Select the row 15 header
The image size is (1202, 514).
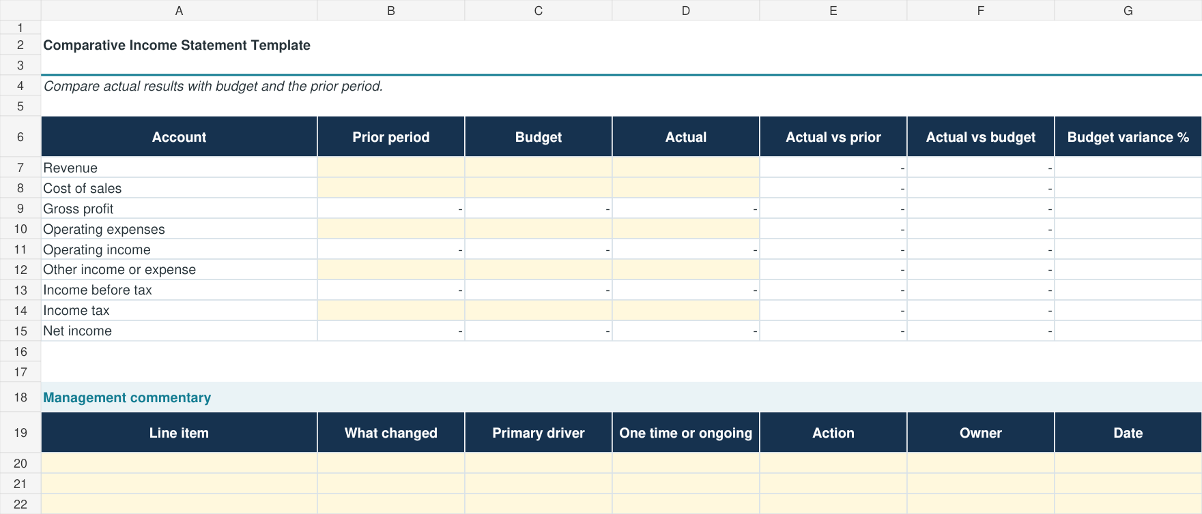[20, 331]
